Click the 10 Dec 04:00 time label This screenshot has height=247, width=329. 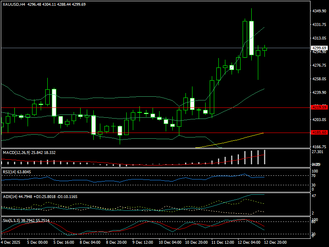[x=170, y=242]
